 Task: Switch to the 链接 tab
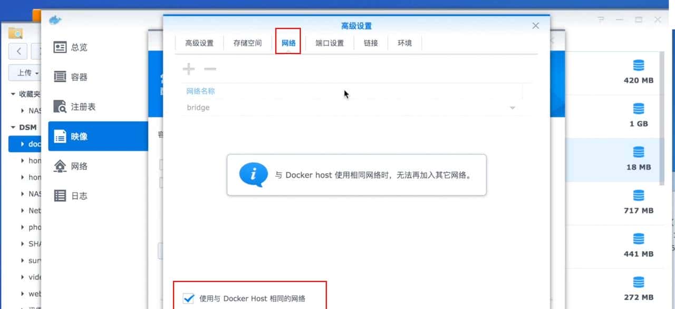coord(371,43)
